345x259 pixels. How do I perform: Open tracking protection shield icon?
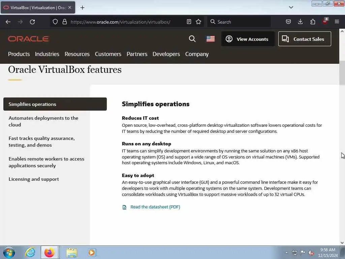coord(55,22)
